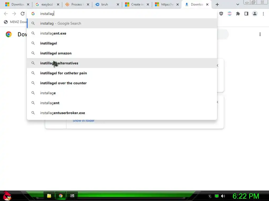Close the easybcd tab
The image size is (269, 201).
pos(58,4)
